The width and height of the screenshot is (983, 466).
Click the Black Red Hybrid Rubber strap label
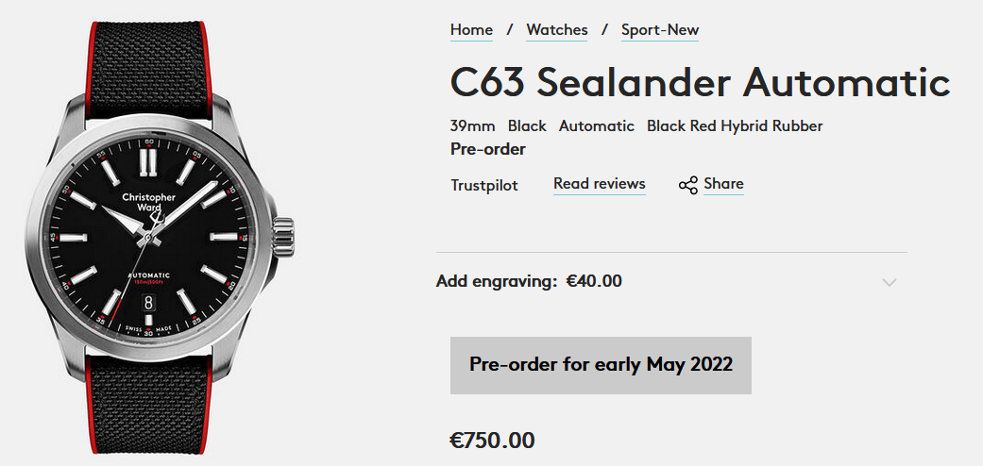(735, 125)
